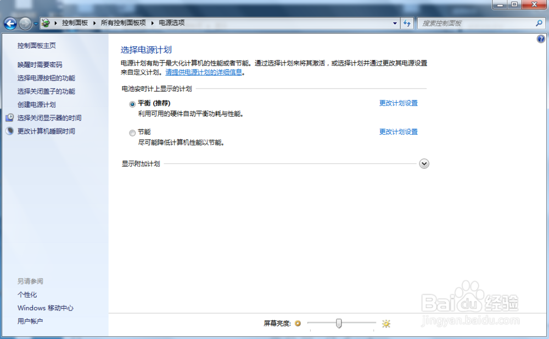The image size is (549, 339).
Task: Click the moon icon beside 更改计算机睡眠时间
Action: tap(10, 131)
